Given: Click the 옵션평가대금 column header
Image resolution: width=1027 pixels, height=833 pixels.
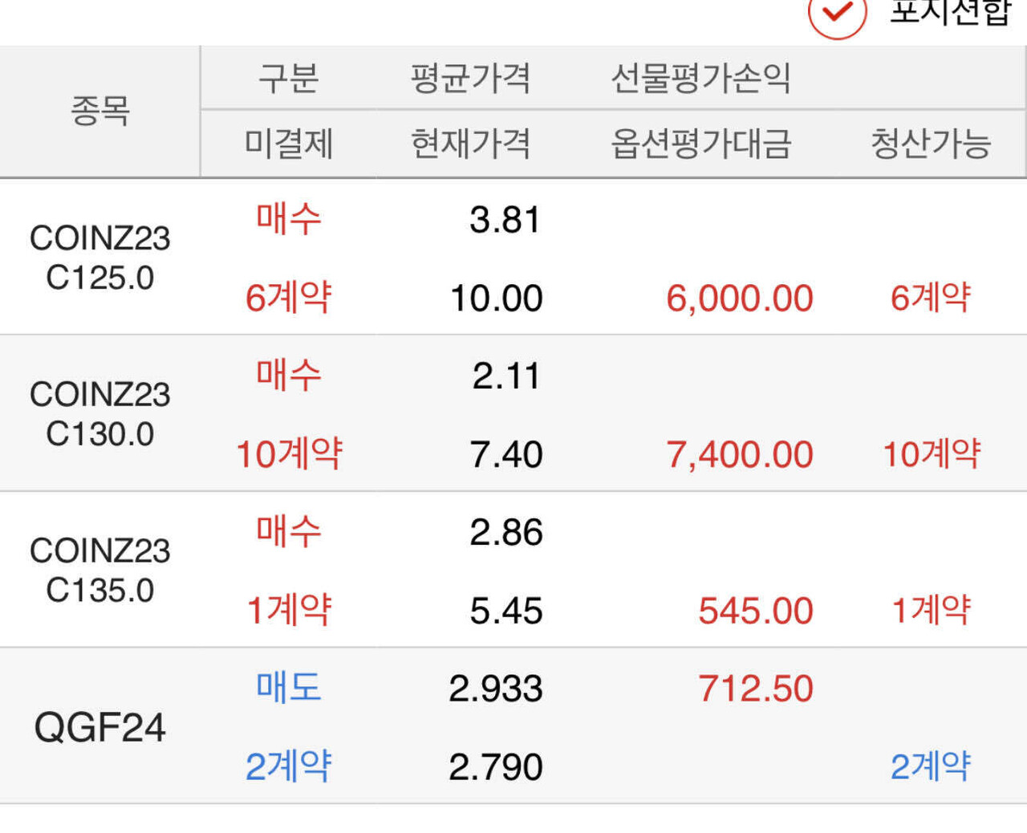Looking at the screenshot, I should (x=701, y=144).
